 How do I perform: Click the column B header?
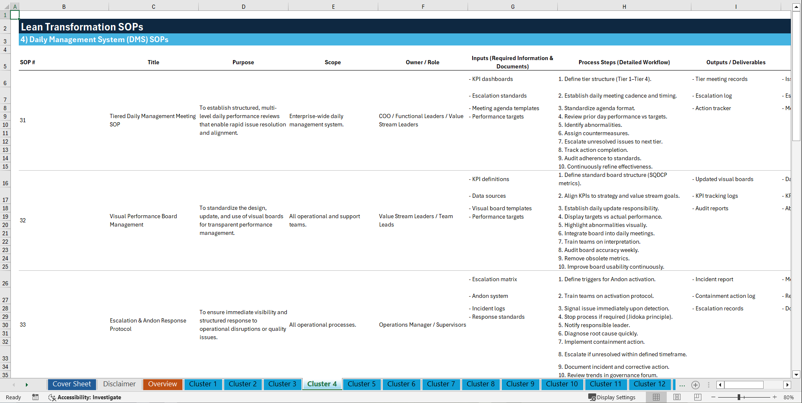pos(64,7)
